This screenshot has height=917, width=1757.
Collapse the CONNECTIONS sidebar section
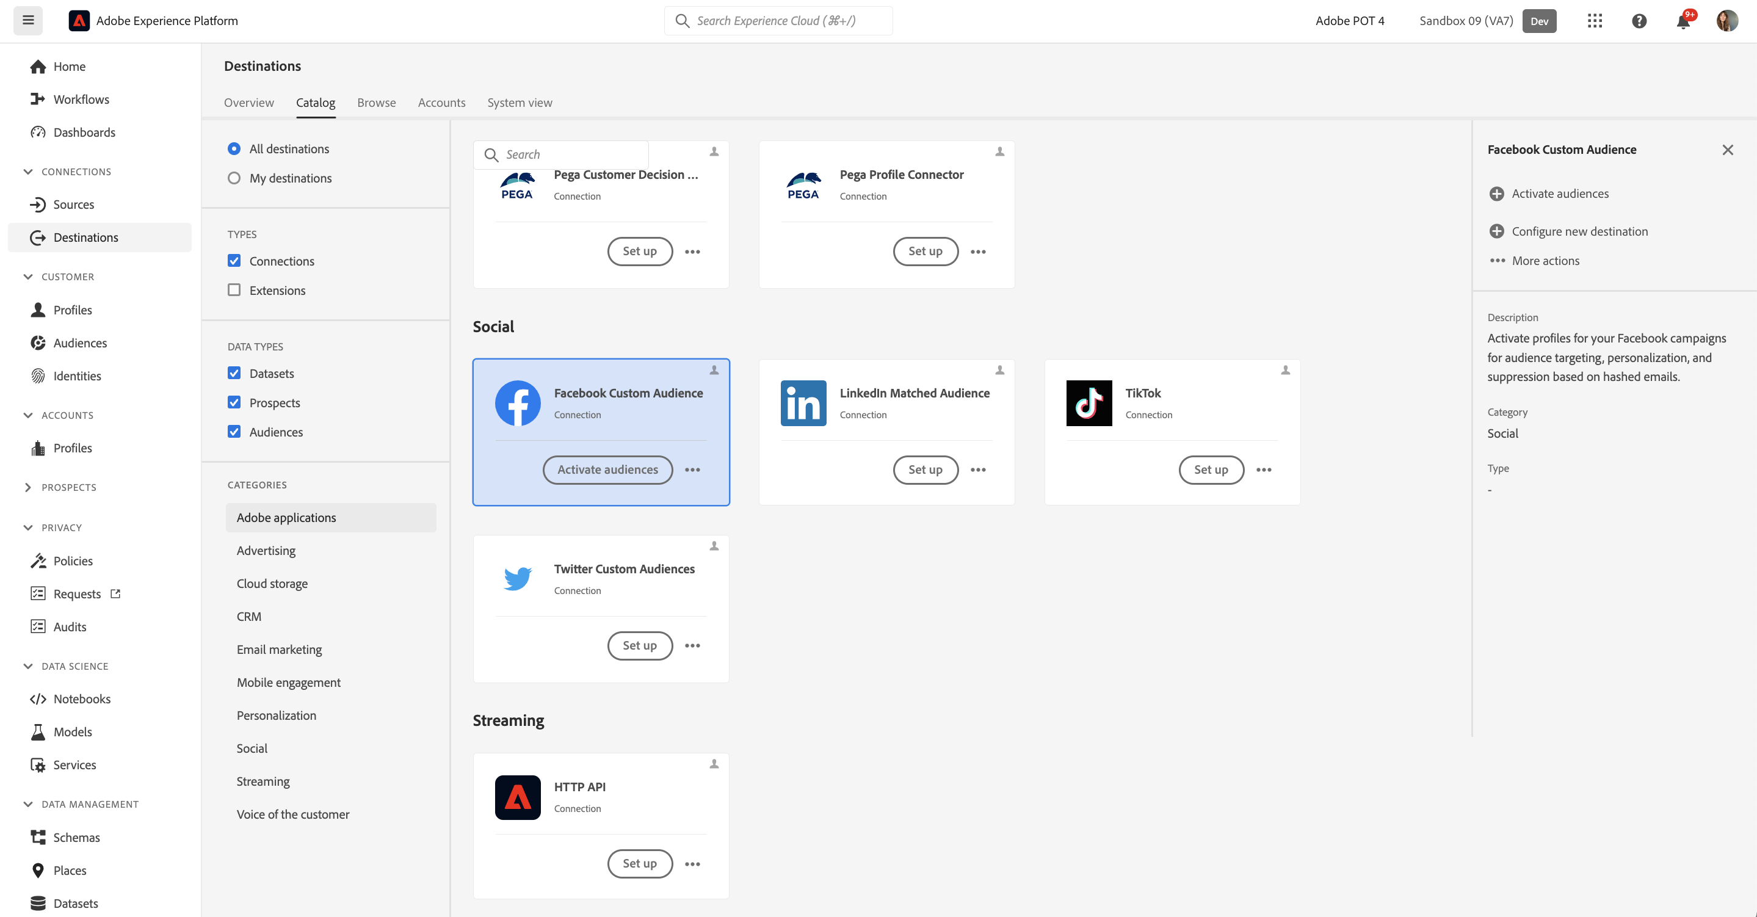[x=28, y=172]
